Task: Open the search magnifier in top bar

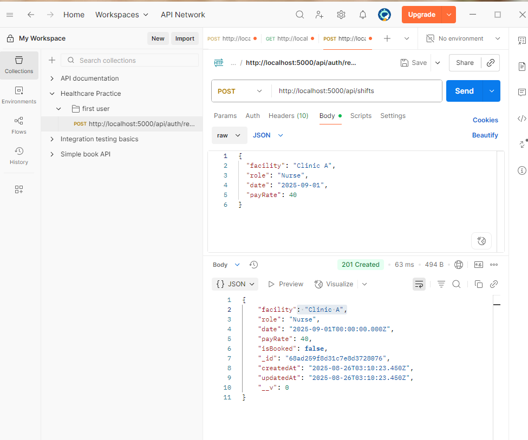Action: coord(299,15)
